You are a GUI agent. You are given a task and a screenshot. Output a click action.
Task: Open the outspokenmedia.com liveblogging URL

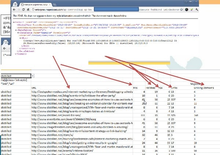tap(82, 92)
